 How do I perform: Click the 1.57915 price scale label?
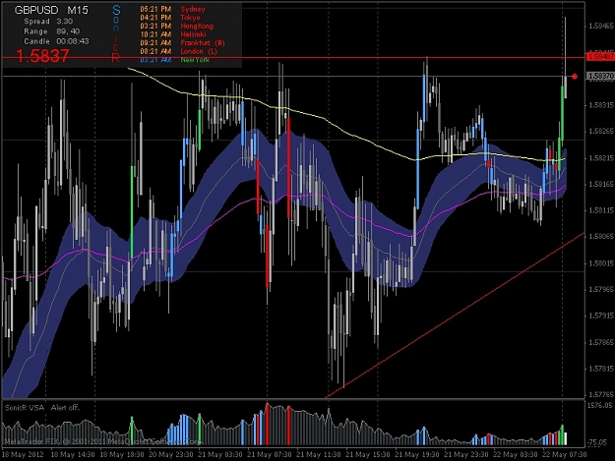pyautogui.click(x=601, y=316)
